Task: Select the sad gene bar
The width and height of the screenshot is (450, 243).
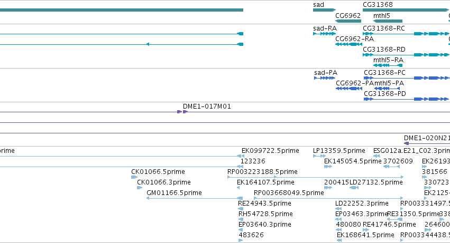Action: (x=324, y=10)
